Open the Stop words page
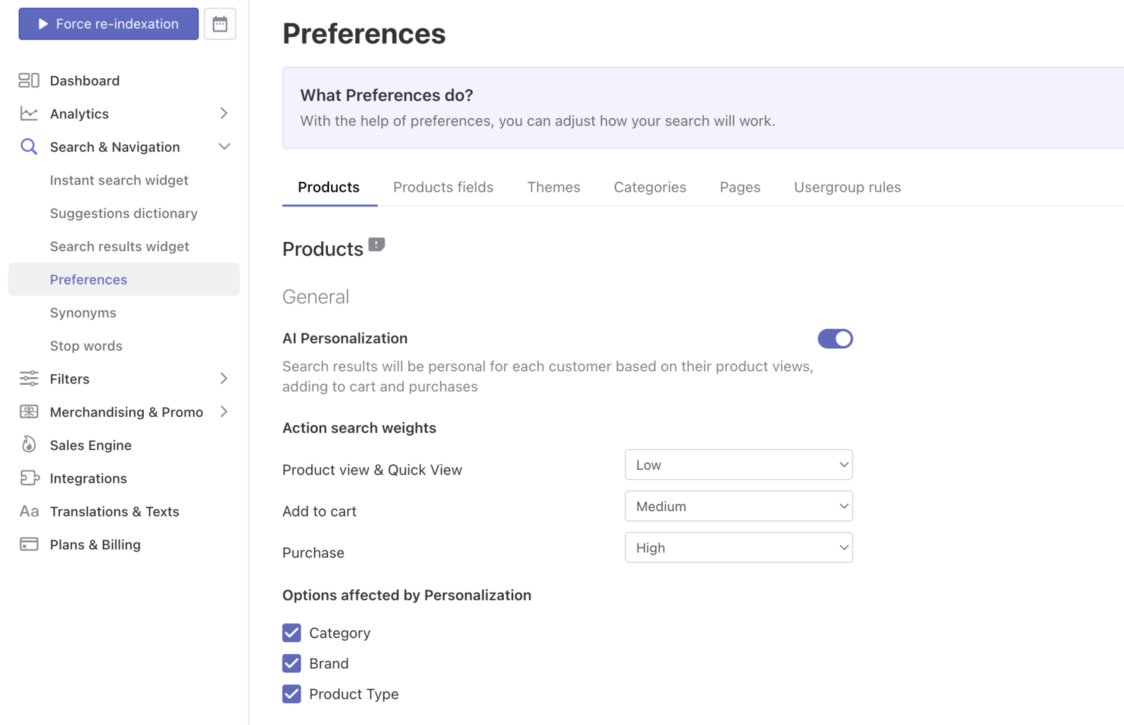Screen dimensions: 1124x725 point(86,345)
